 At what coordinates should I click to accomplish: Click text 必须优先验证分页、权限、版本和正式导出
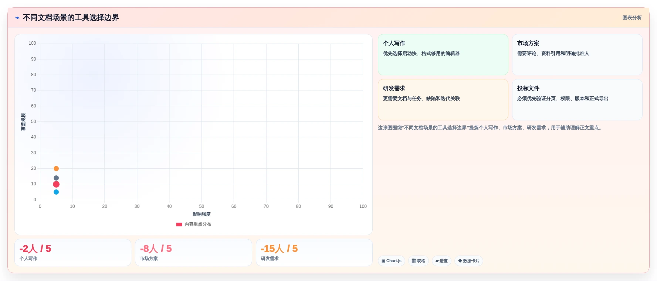562,99
